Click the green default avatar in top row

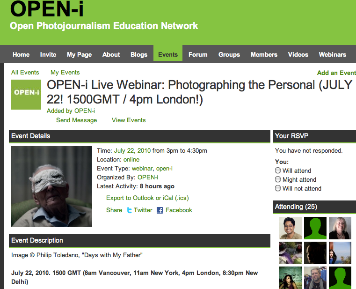point(315,228)
